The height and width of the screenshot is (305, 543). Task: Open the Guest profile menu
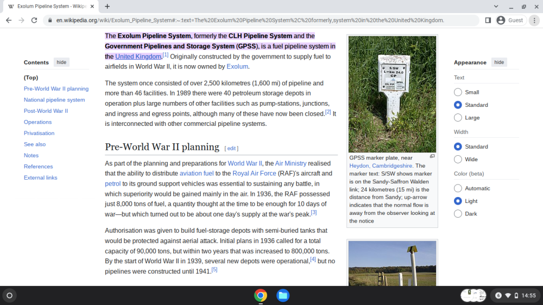(510, 21)
